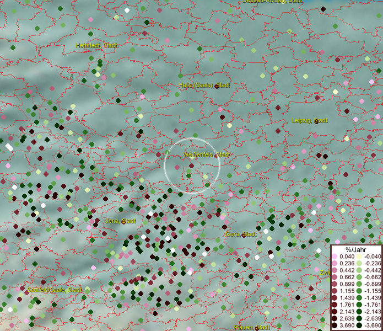
Task: Select the 1.155 legend color dot
Action: click(x=335, y=291)
